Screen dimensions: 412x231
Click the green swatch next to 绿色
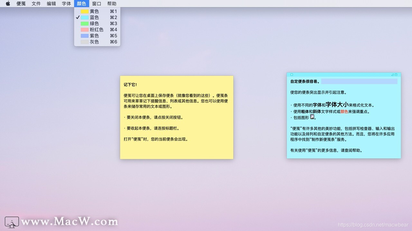point(85,23)
